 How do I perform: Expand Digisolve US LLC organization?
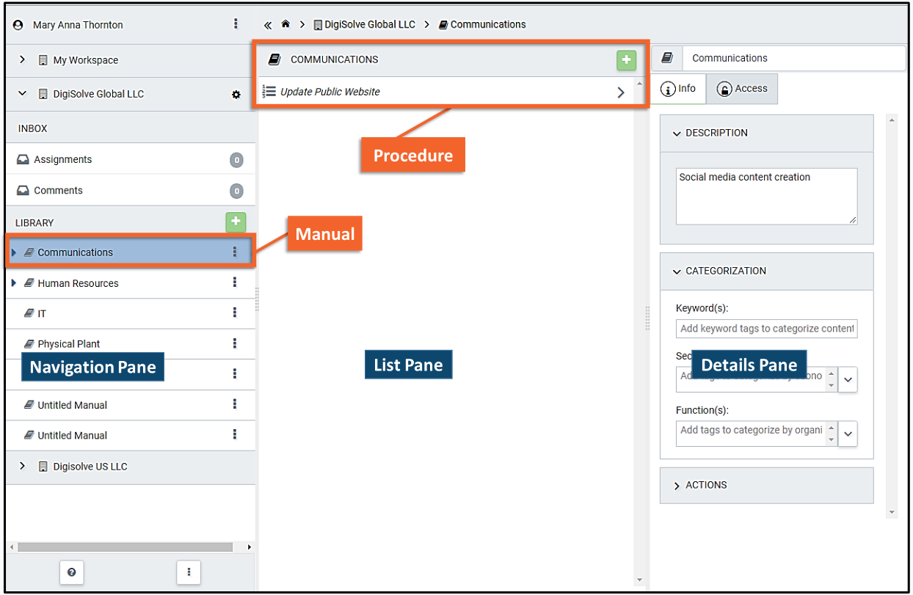23,467
